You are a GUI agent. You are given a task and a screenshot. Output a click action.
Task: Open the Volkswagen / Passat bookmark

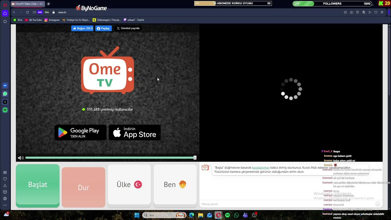107,20
